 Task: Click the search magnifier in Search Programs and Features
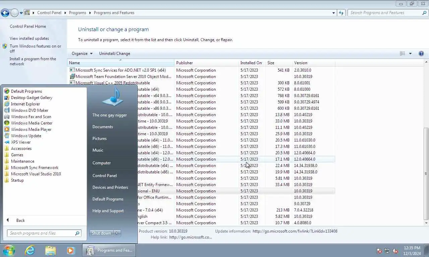click(424, 13)
